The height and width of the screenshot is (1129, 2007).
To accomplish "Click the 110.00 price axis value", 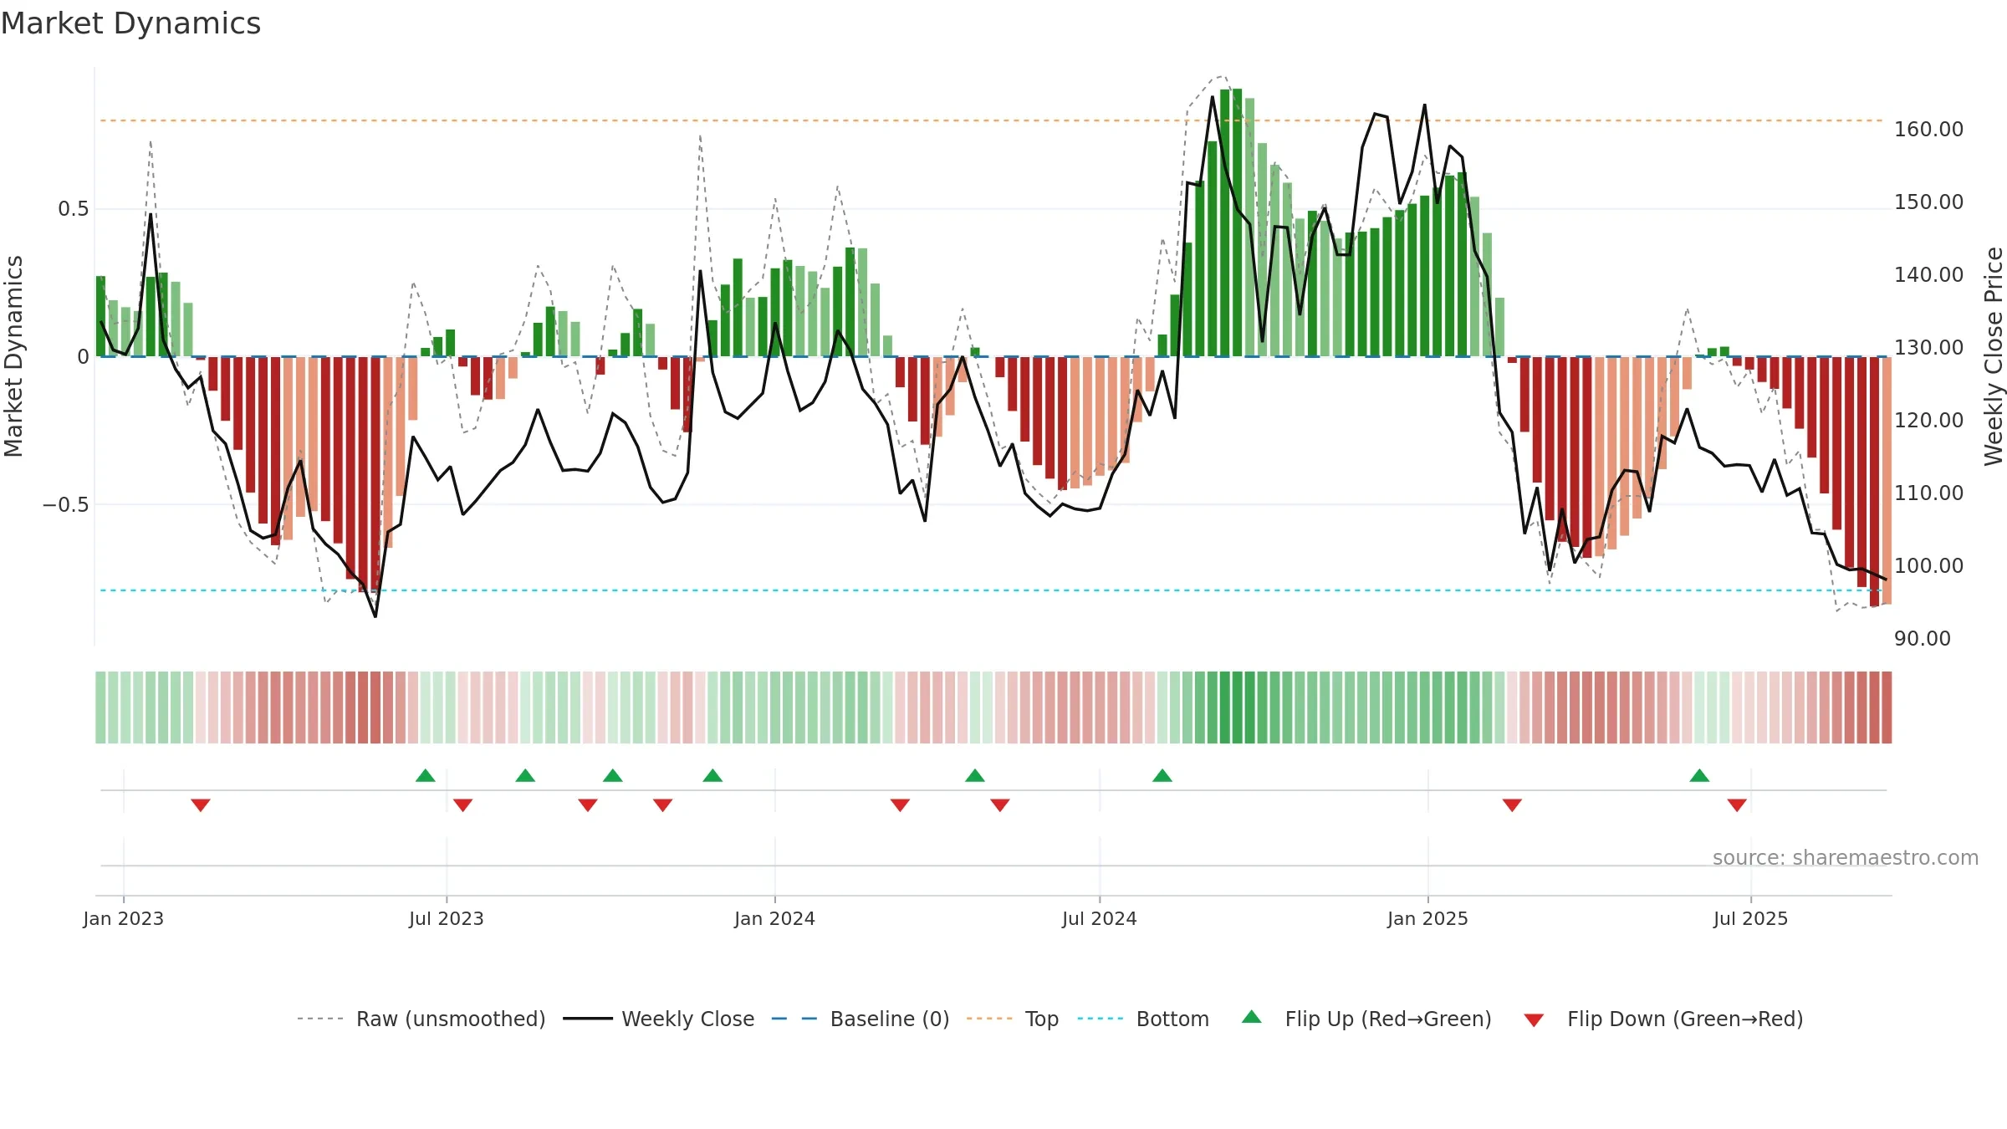I will 1929,493.
